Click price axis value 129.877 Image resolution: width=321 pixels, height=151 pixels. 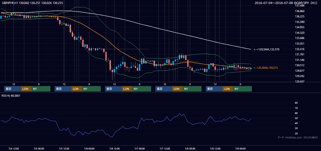(300, 71)
